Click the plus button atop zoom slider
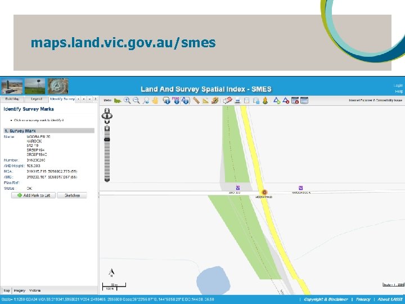405x304 pixels. (107, 128)
